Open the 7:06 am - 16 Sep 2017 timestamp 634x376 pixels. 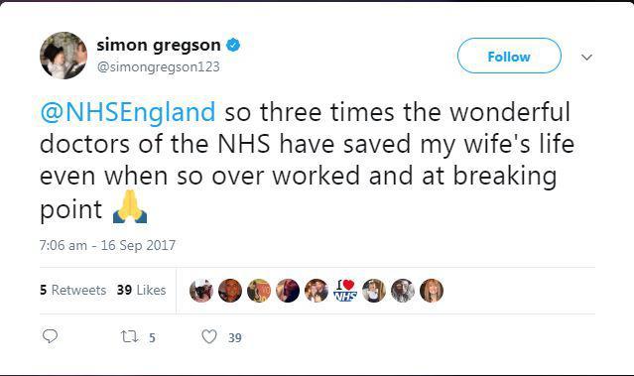[x=107, y=245]
